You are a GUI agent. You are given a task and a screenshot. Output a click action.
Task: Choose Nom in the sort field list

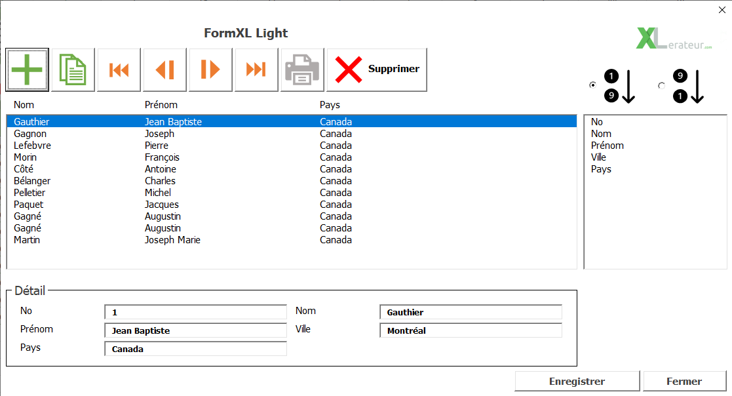tap(655, 134)
